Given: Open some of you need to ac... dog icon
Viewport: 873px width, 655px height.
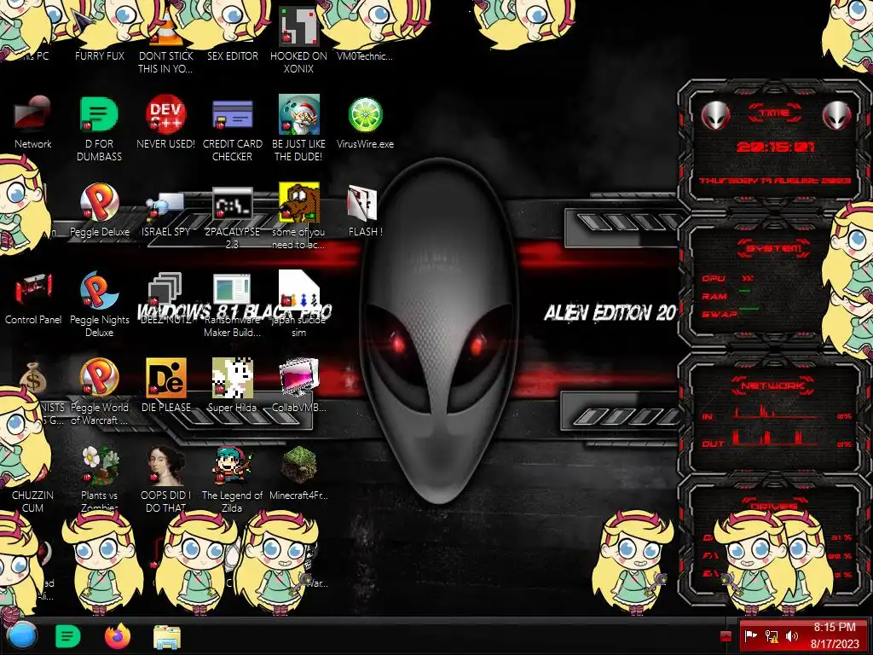Looking at the screenshot, I should [299, 203].
